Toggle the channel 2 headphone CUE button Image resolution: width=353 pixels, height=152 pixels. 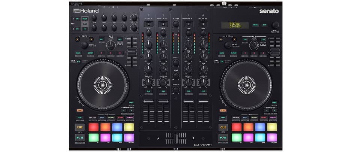189,91
